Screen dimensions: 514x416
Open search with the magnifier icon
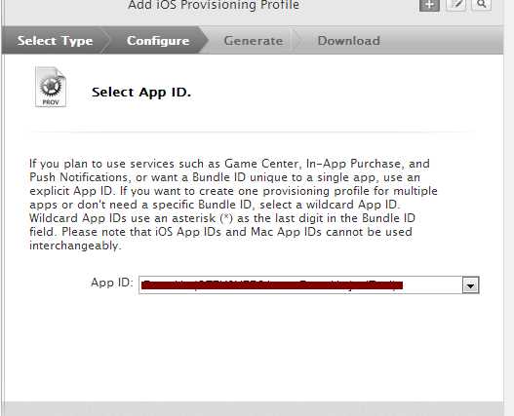click(481, 5)
